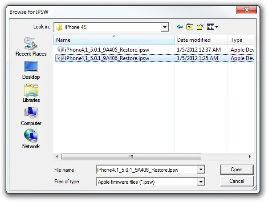This screenshot has width=268, height=202.
Task: Open Libraries in the sidebar
Action: (31, 93)
